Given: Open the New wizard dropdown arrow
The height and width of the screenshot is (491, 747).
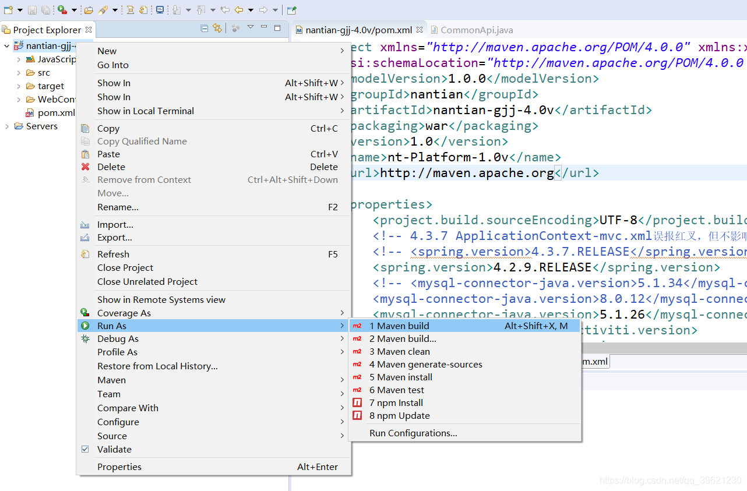Looking at the screenshot, I should pyautogui.click(x=20, y=10).
